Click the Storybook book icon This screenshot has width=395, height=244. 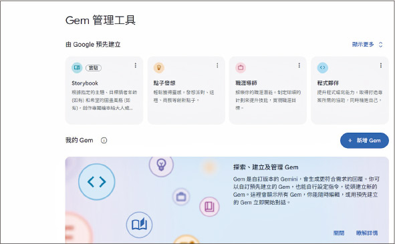tap(77, 67)
